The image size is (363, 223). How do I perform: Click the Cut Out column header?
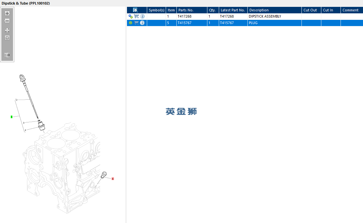[311, 10]
